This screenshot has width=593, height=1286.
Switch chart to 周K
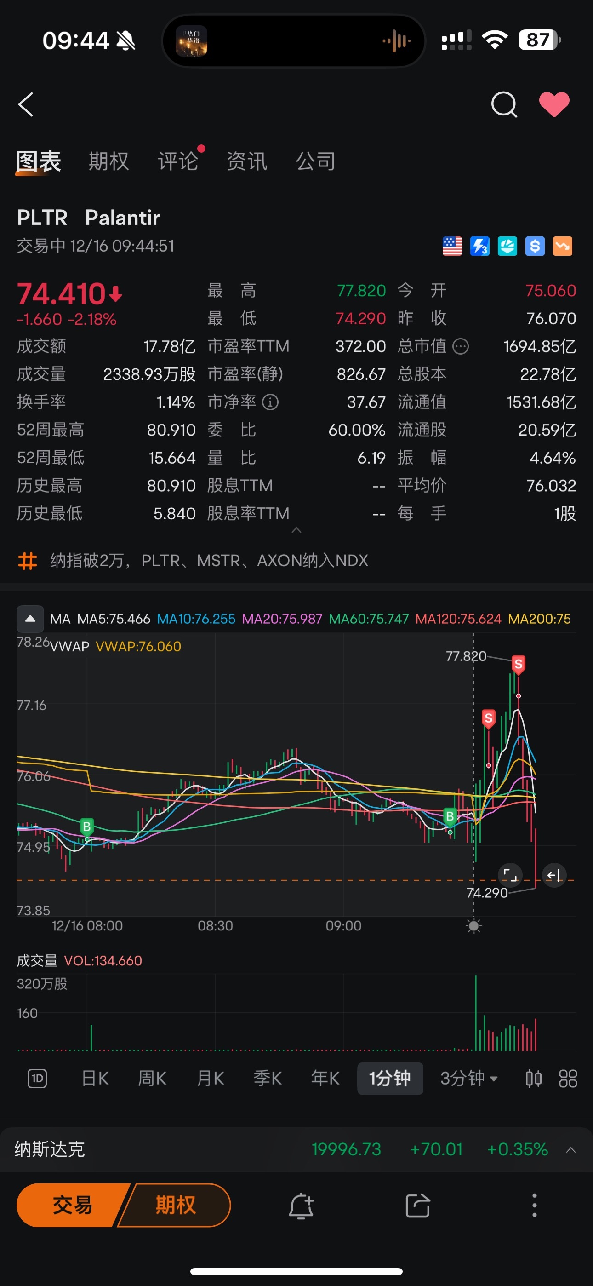[152, 1078]
